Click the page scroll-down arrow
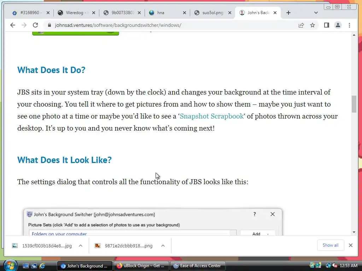This screenshot has height=271, width=362. pyautogui.click(x=354, y=232)
